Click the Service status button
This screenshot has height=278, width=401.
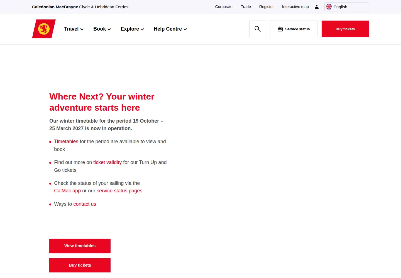tap(294, 29)
